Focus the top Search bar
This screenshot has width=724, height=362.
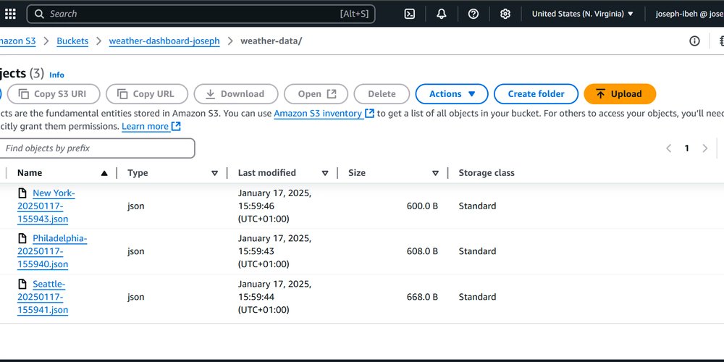point(201,14)
